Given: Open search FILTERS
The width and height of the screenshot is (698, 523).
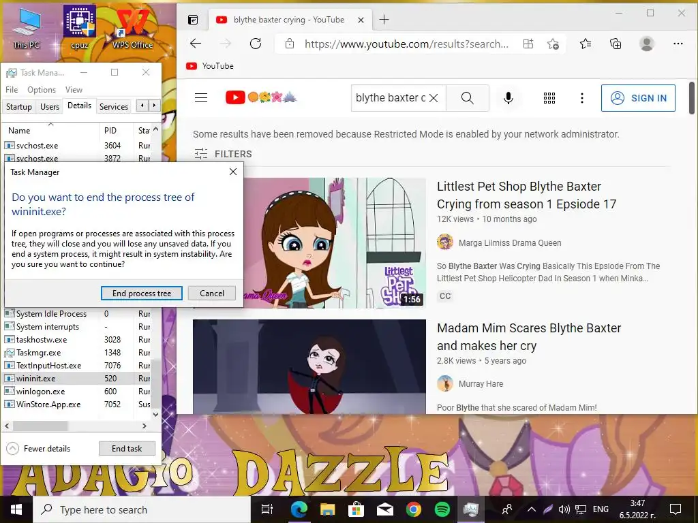Looking at the screenshot, I should click(223, 154).
